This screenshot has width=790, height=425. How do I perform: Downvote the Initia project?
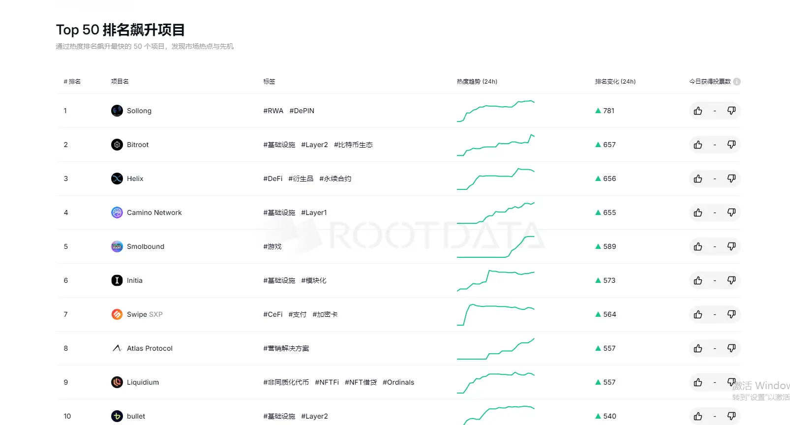click(x=731, y=280)
